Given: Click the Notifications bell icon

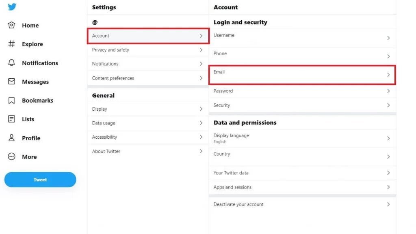Looking at the screenshot, I should coord(12,63).
